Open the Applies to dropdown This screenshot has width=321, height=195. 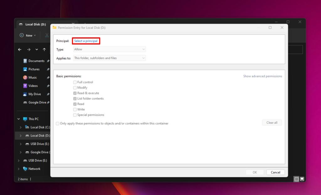point(109,58)
